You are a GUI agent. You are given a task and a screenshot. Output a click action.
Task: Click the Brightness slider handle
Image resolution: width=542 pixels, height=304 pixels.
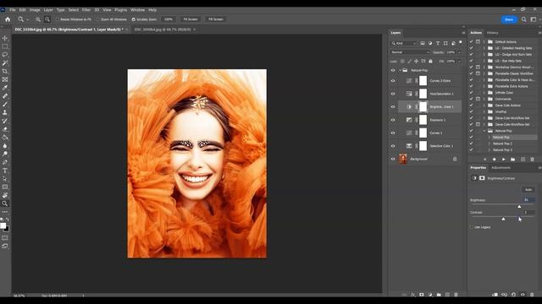pos(519,206)
